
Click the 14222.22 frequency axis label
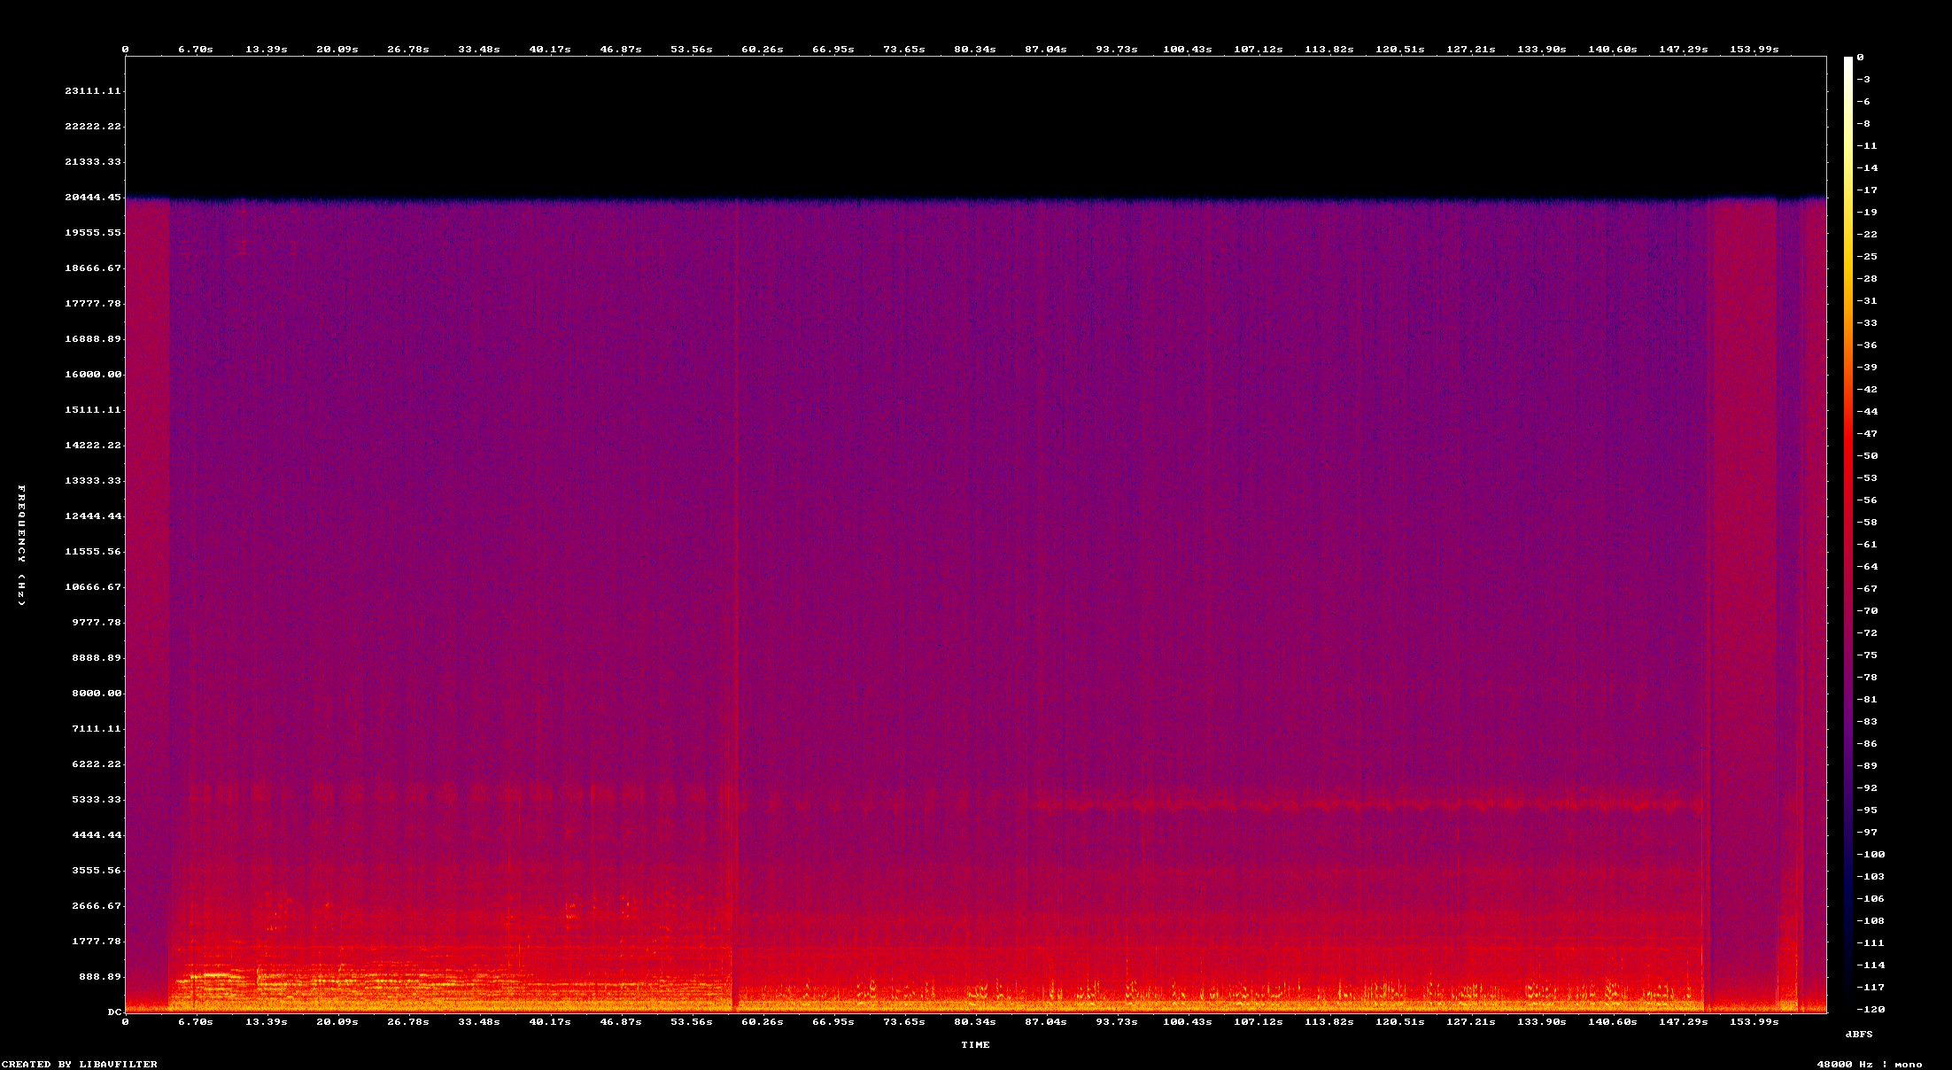(x=93, y=446)
